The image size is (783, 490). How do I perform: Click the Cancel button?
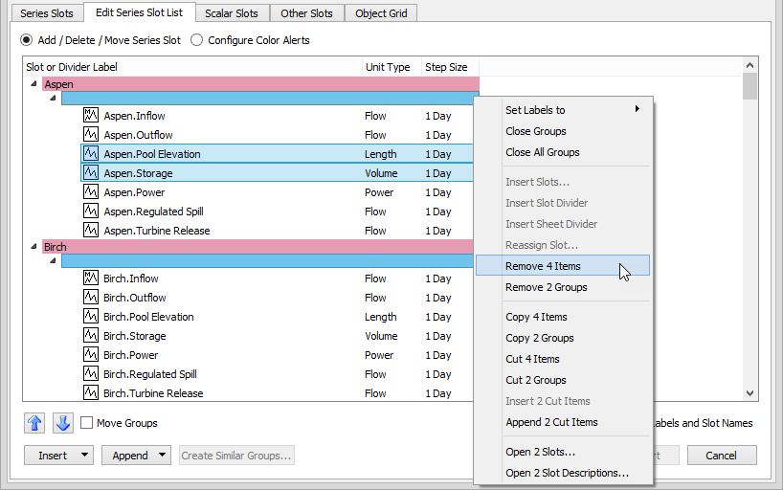click(722, 456)
